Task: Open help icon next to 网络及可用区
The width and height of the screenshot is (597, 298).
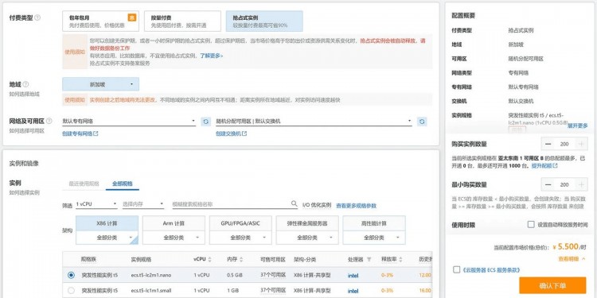Action: [49, 122]
